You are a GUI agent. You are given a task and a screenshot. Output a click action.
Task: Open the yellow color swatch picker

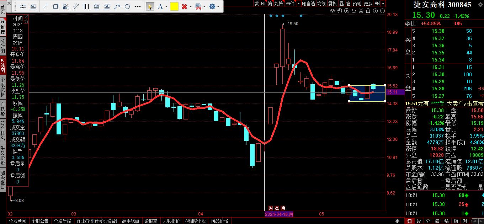(x=174, y=6)
